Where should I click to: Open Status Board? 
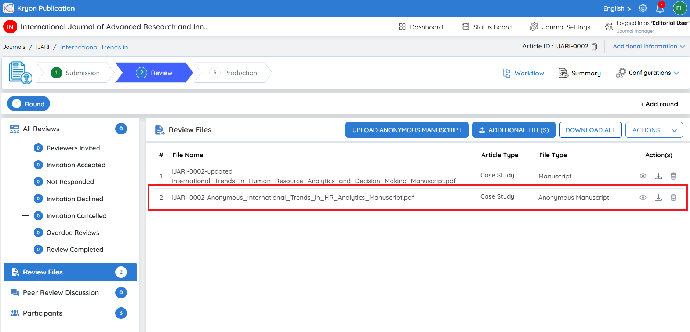pos(486,27)
